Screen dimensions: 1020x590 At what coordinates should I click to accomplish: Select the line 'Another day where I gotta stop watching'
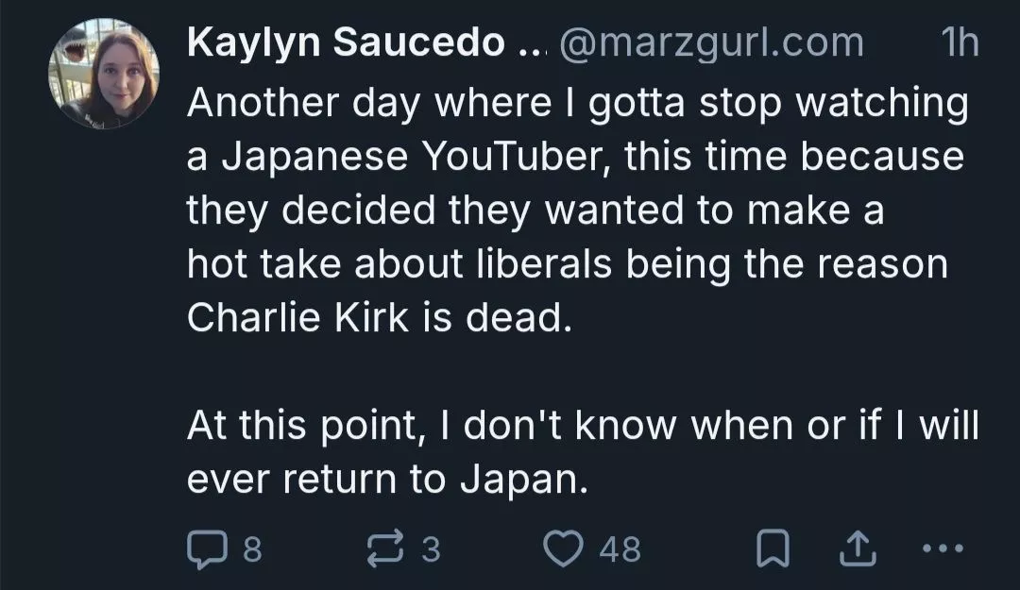[x=578, y=104]
